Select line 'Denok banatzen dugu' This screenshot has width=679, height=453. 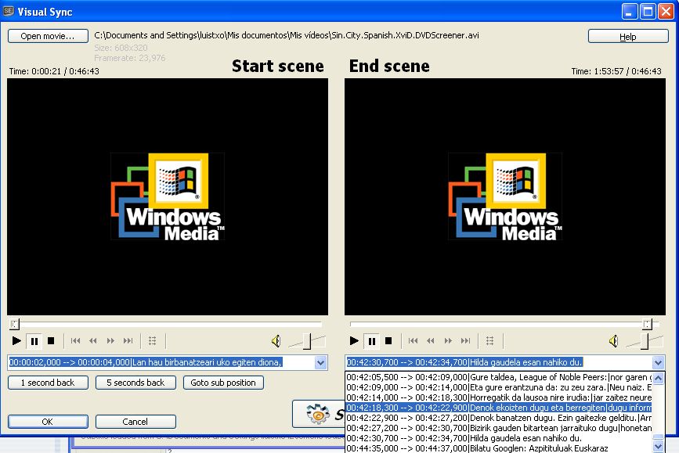coord(499,418)
